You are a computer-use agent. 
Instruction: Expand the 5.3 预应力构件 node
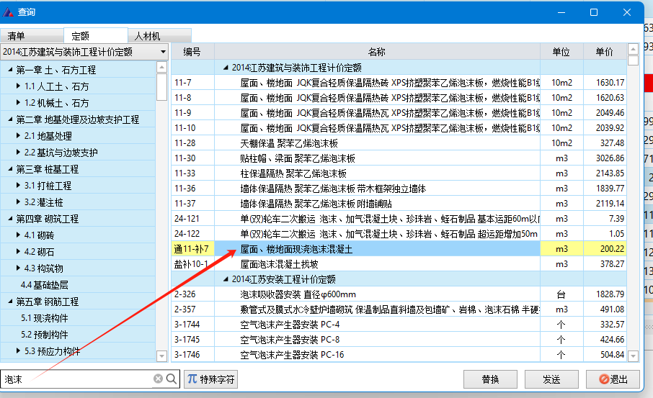(x=18, y=351)
